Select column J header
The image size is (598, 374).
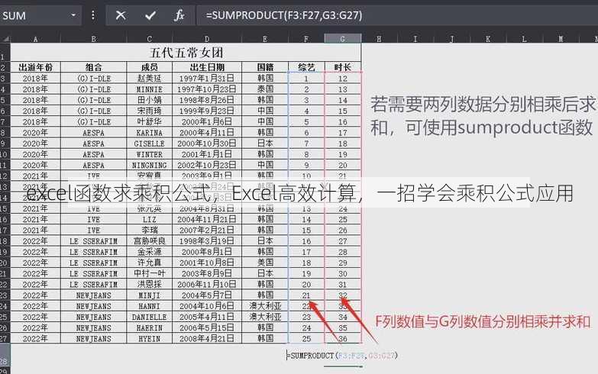click(x=451, y=39)
